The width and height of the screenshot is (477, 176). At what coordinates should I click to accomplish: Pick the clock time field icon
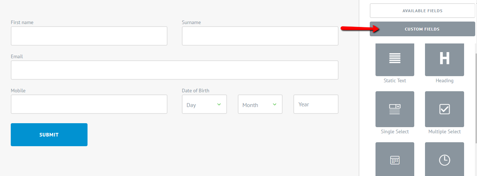444,160
